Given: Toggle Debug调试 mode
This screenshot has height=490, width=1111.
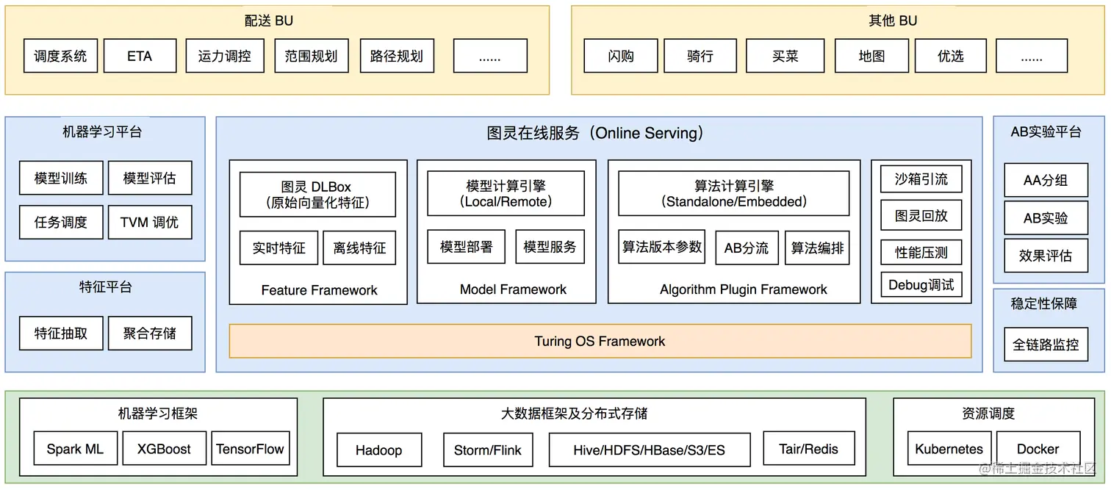Looking at the screenshot, I should point(921,285).
